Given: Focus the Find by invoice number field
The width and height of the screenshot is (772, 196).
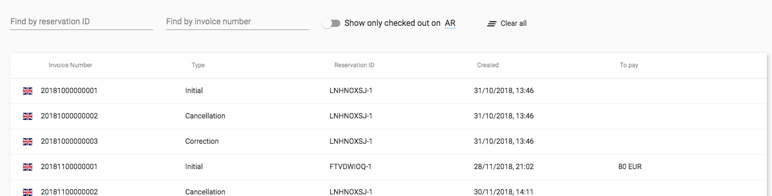Looking at the screenshot, I should 237,22.
